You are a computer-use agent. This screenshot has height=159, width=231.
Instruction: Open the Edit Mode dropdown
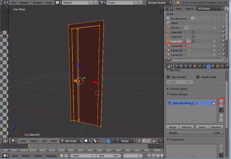tap(70, 141)
